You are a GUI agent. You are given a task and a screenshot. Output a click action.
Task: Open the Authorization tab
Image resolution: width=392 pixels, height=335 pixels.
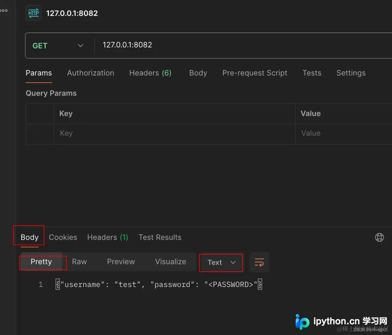pos(90,73)
